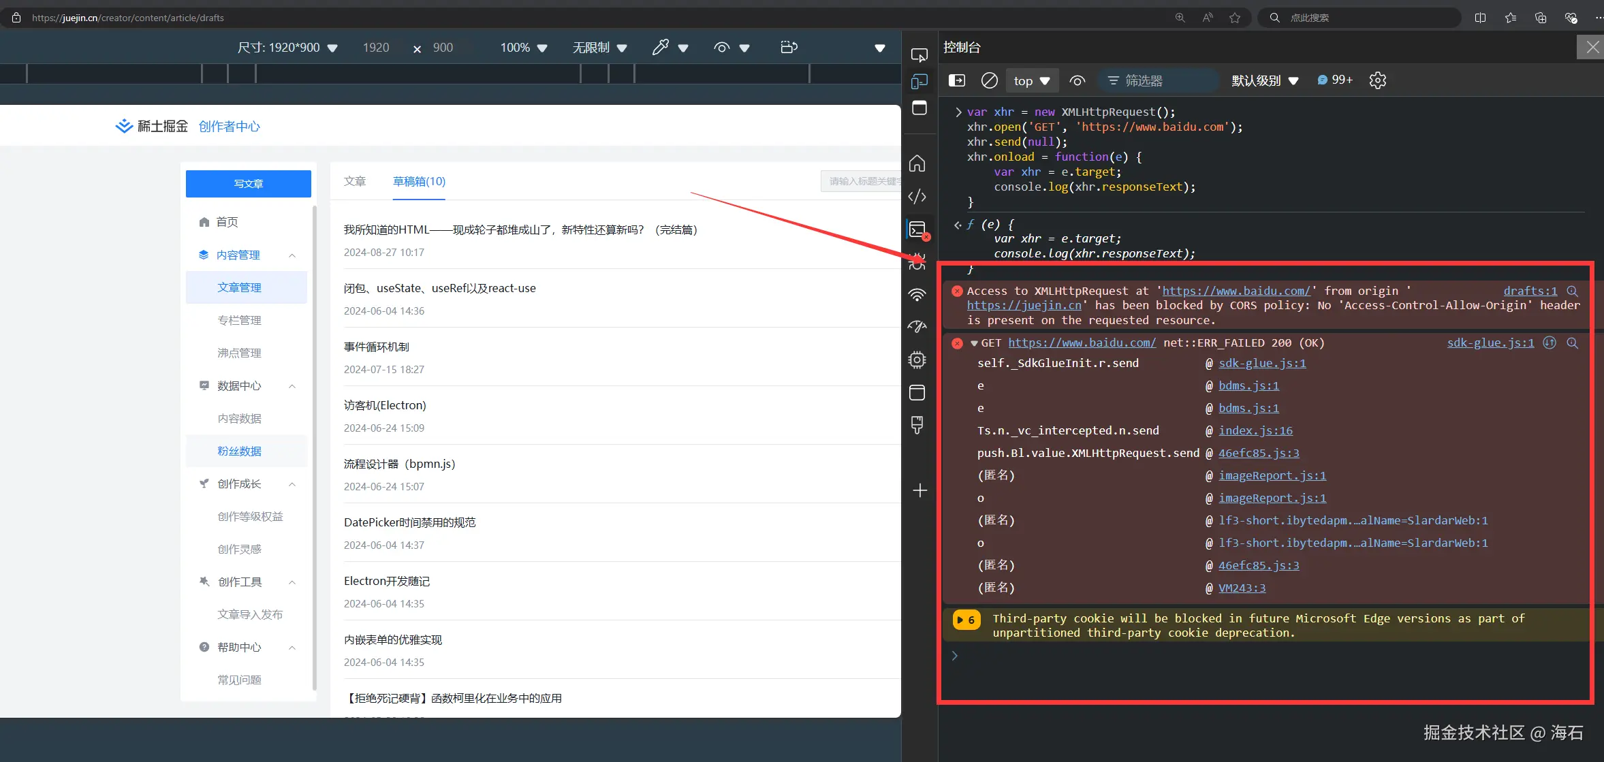Screen dimensions: 1604x762
Task: Open the top context dropdown
Action: click(x=1031, y=80)
